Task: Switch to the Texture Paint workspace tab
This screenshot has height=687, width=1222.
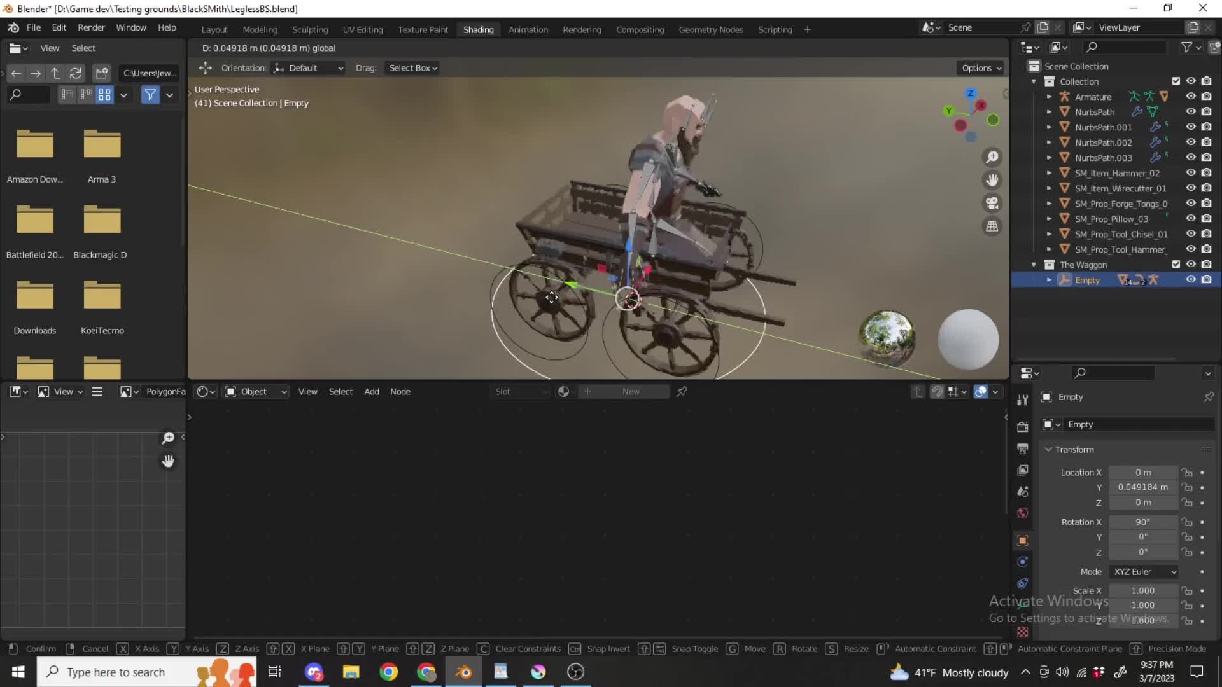Action: 423,29
